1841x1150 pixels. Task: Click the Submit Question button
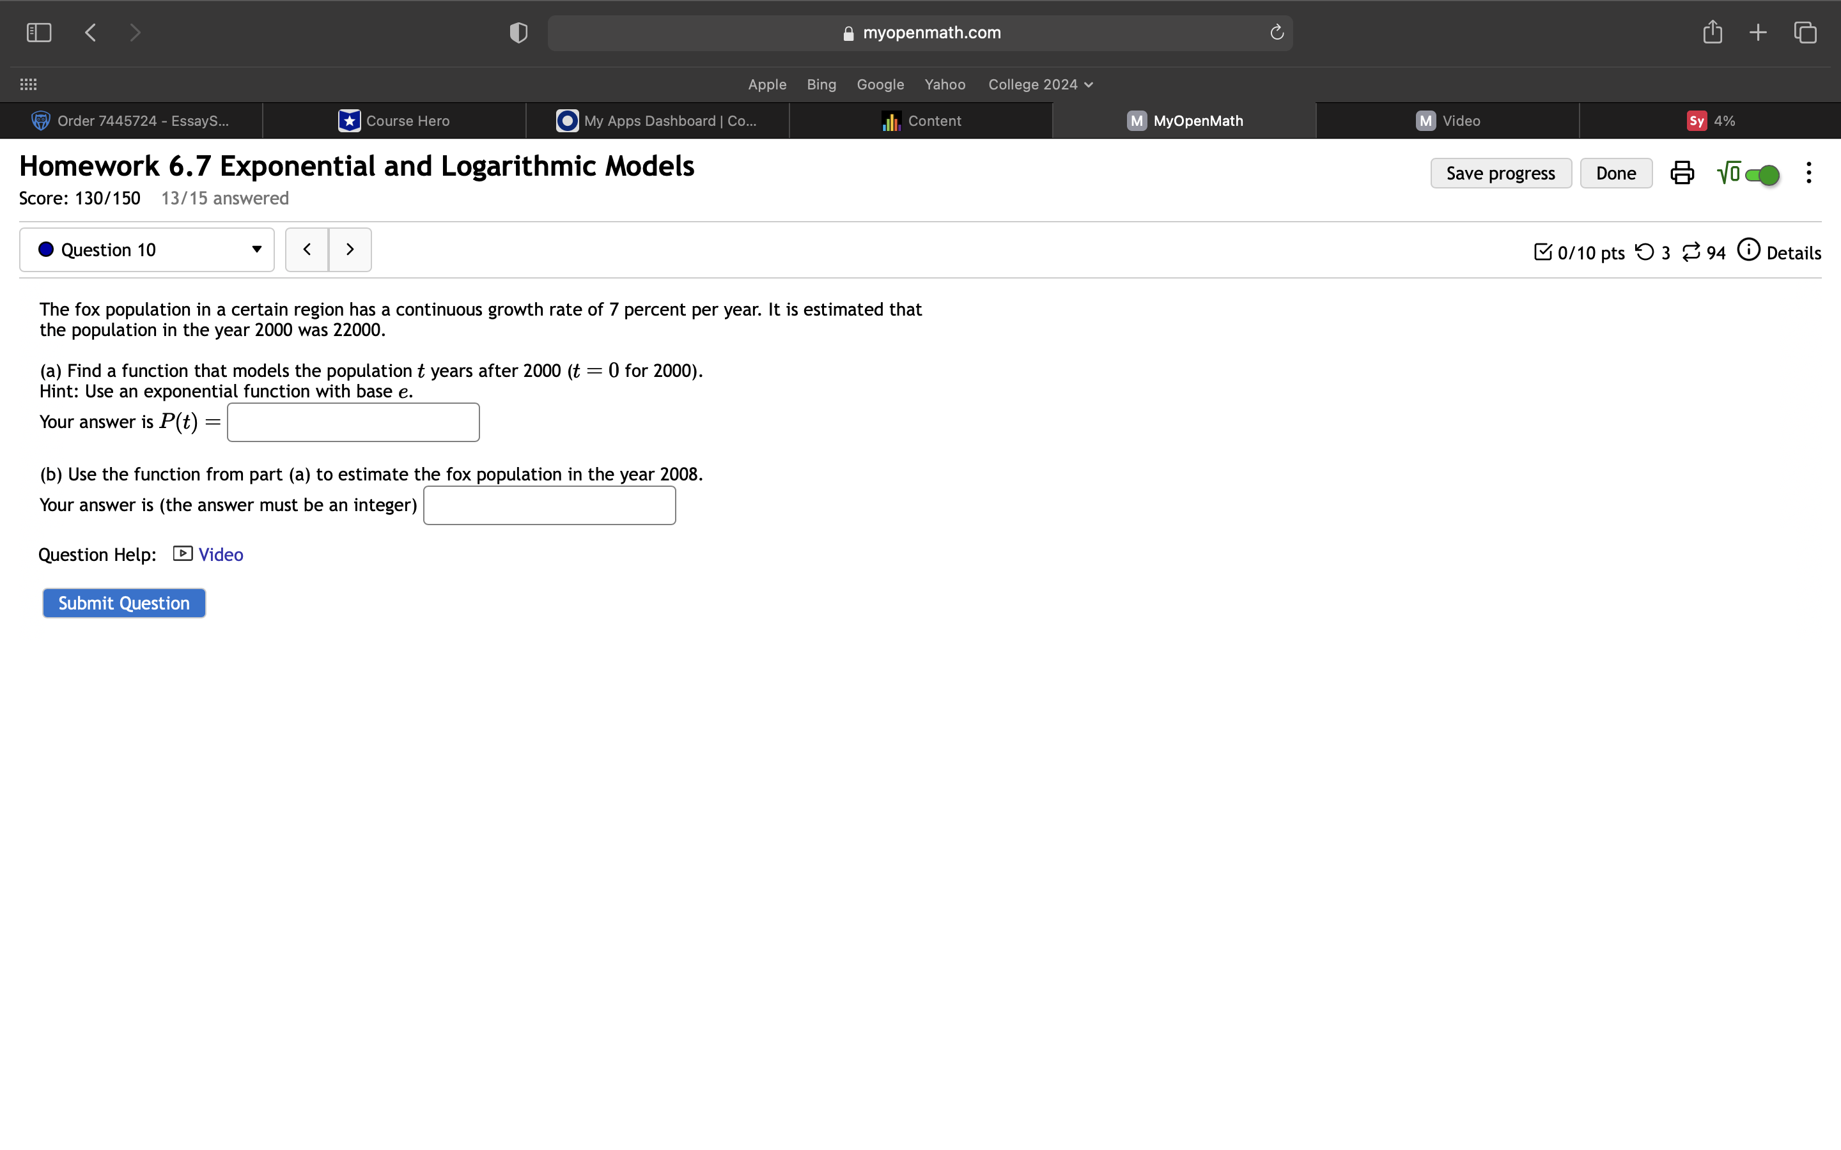[x=124, y=602]
